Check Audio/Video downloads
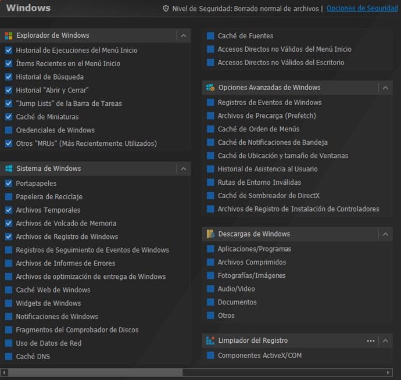This screenshot has height=380, width=401. point(210,289)
